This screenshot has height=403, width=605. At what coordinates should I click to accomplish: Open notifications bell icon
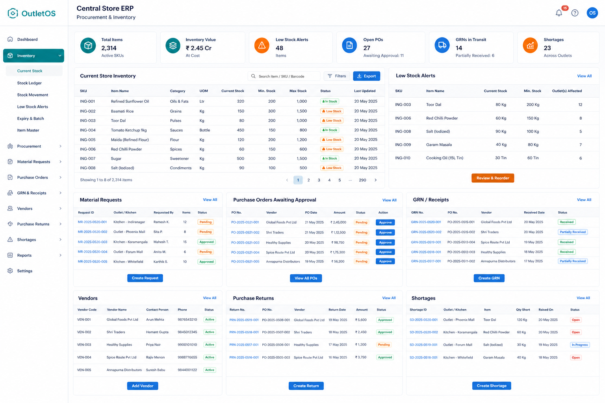coord(559,13)
